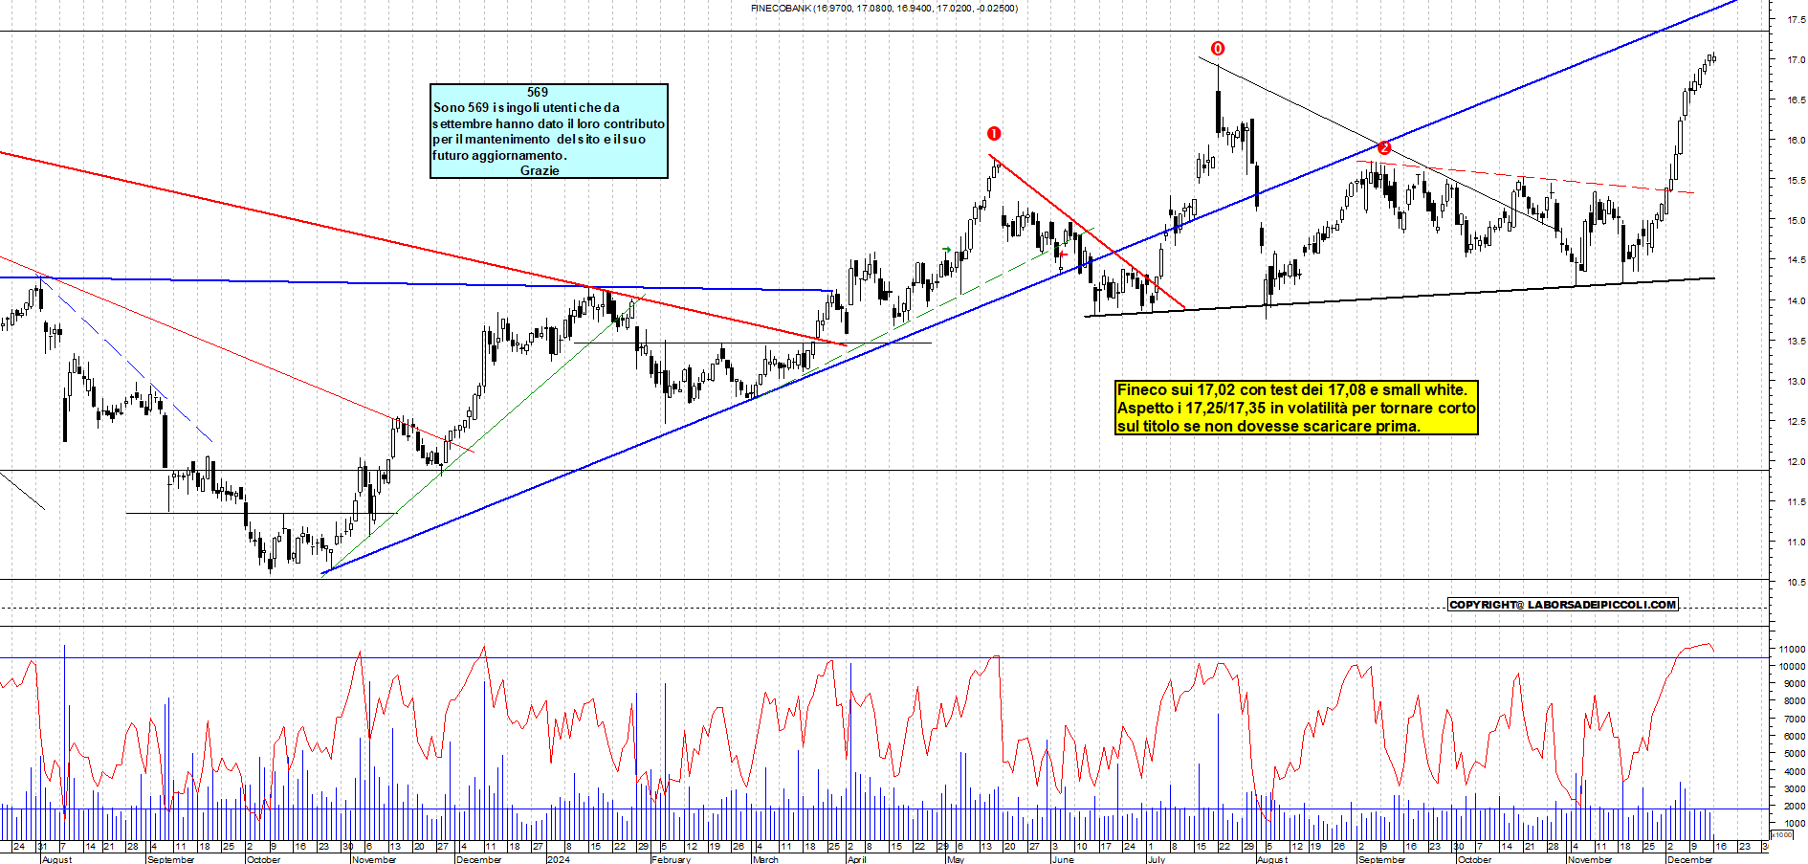Click the February month label
The image size is (1808, 864).
pos(671,859)
